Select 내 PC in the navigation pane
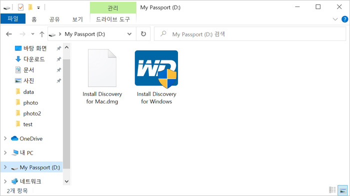The width and height of the screenshot is (350, 196). pos(26,153)
